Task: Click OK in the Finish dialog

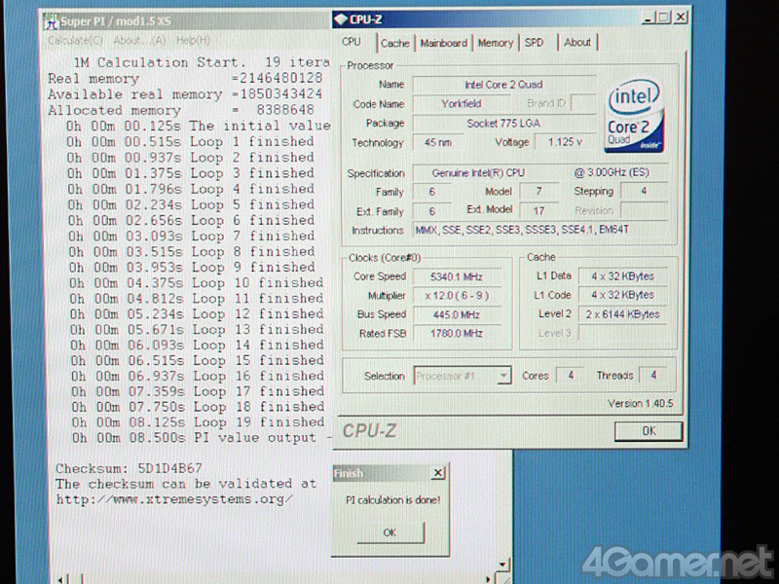Action: pos(390,532)
